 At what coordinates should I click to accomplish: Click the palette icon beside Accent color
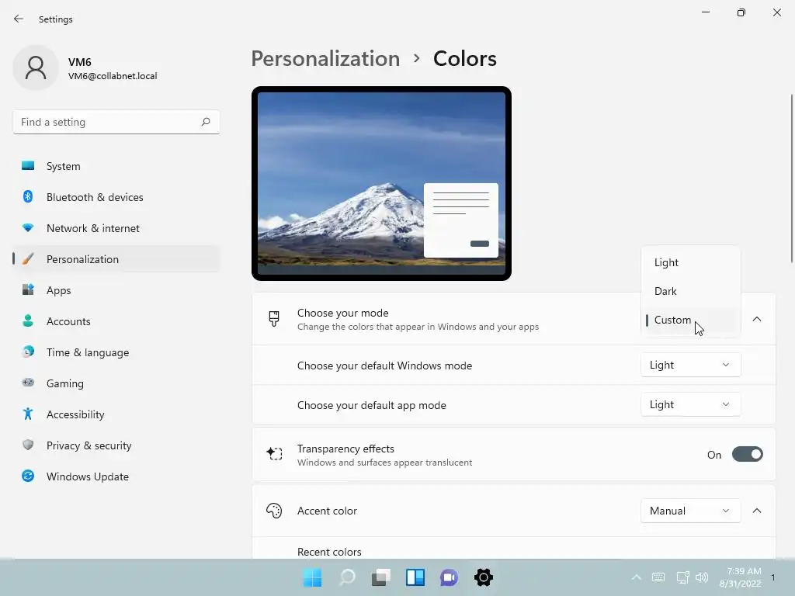(x=274, y=511)
